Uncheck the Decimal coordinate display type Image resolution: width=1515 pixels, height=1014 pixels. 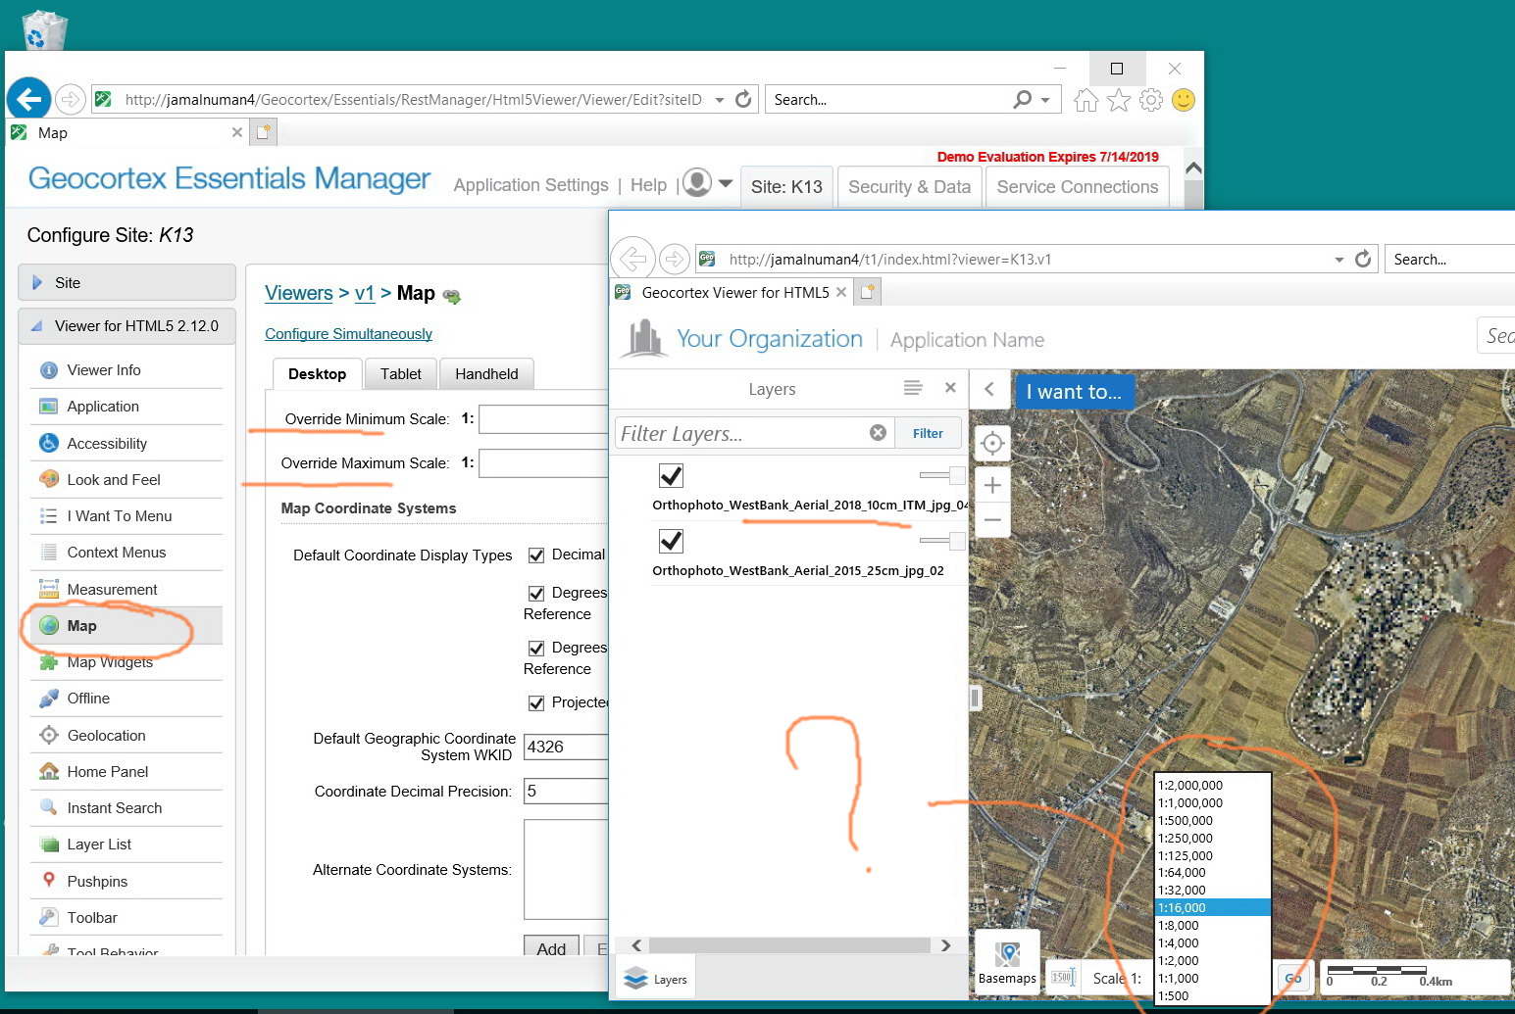[x=536, y=555]
